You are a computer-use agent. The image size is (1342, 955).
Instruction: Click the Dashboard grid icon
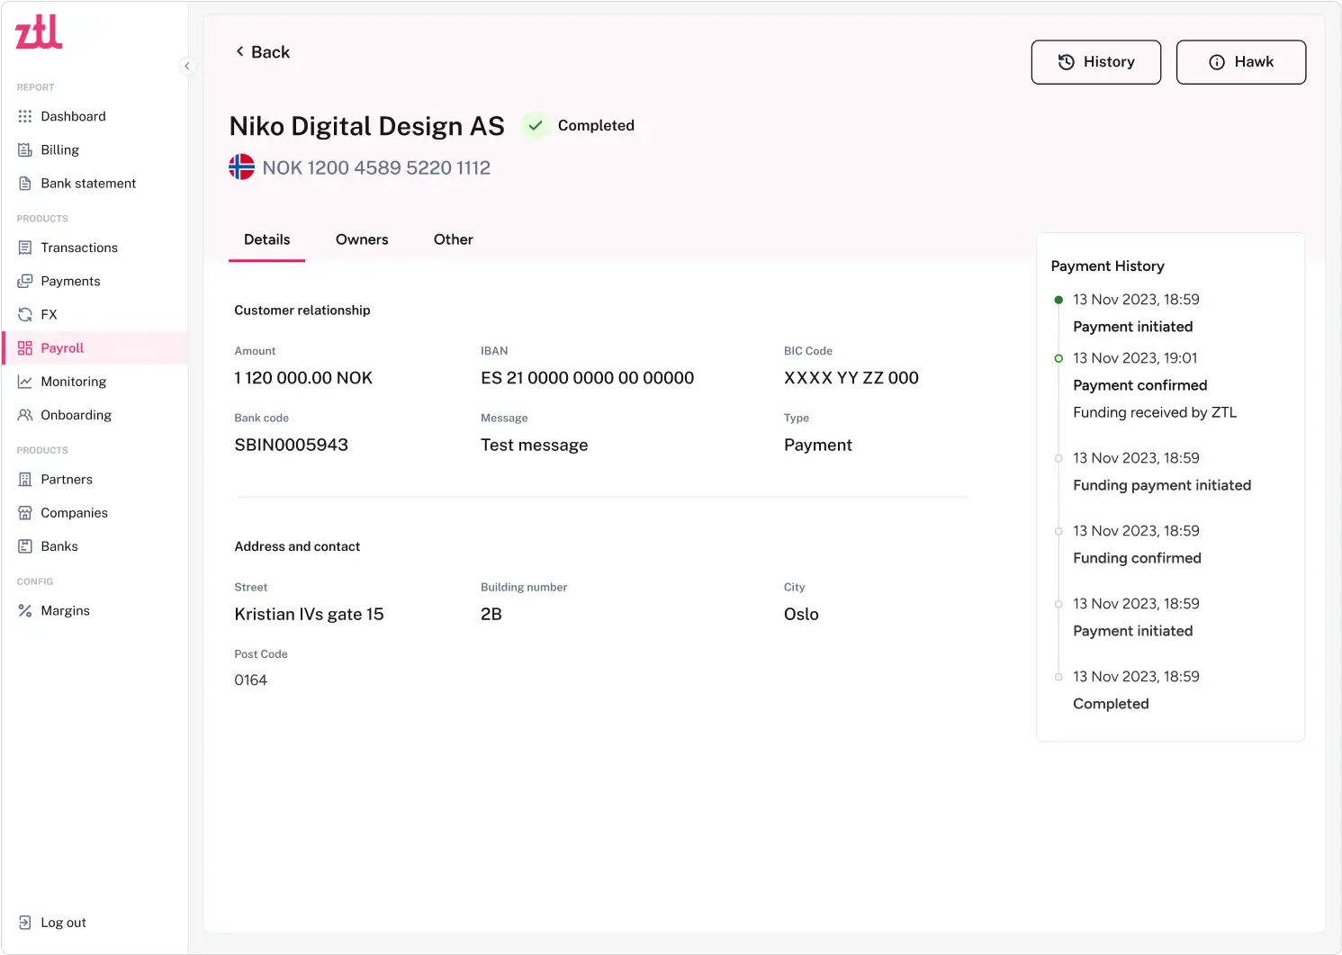click(x=25, y=116)
